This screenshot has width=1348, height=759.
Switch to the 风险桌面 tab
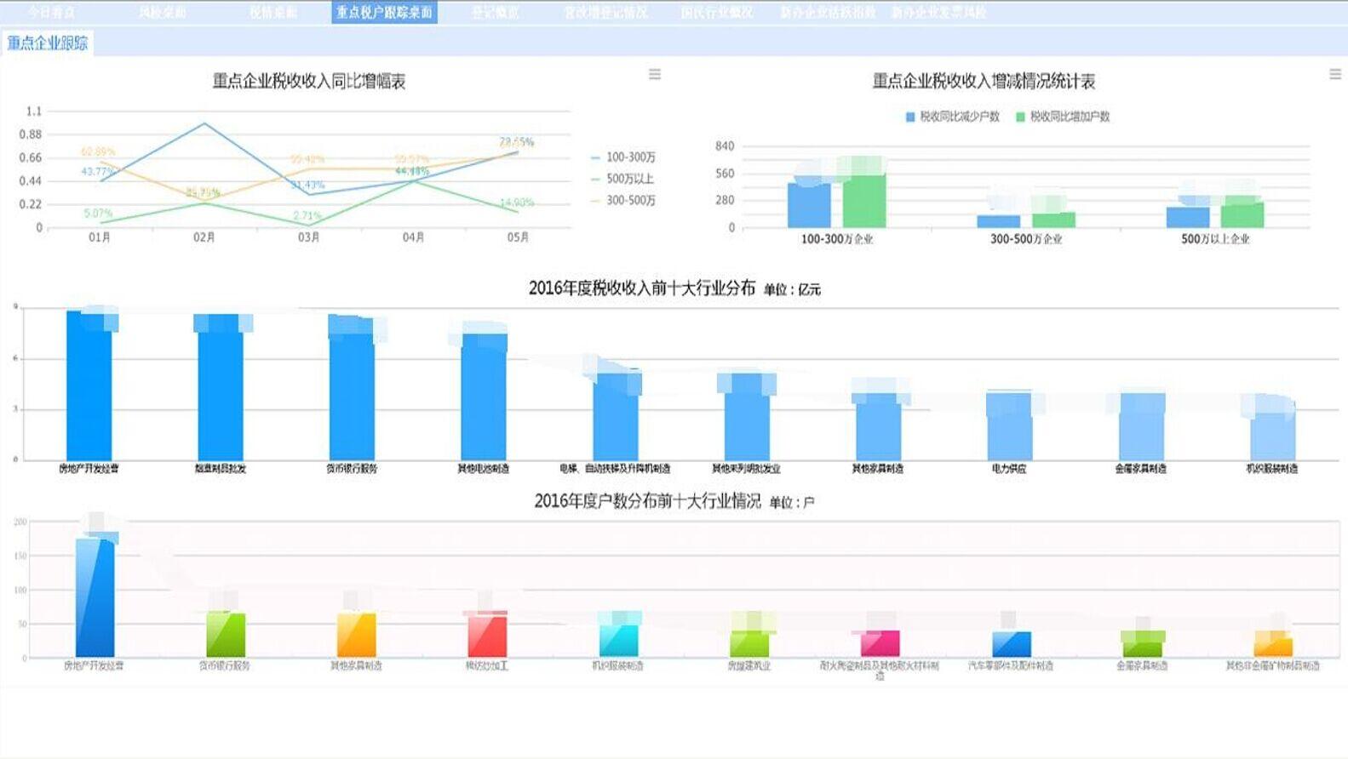[x=163, y=12]
